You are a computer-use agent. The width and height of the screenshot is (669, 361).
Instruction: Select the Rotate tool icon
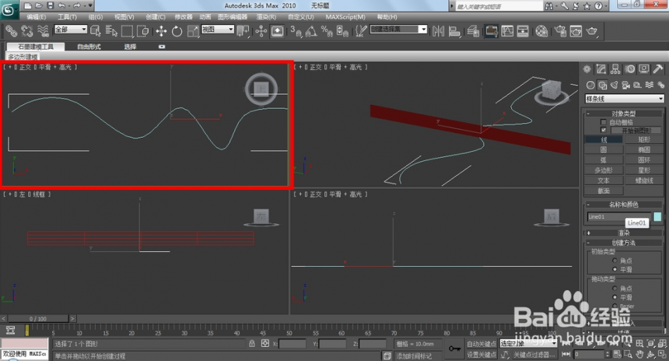pyautogui.click(x=177, y=31)
